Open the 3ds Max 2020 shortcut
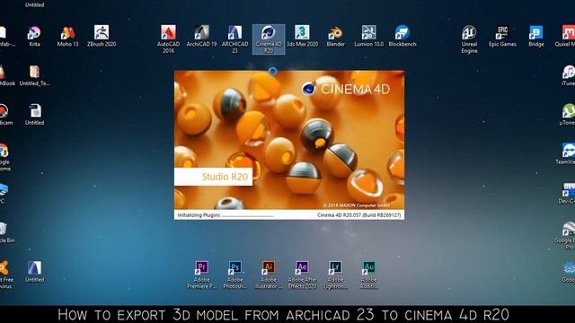This screenshot has height=323, width=575. pyautogui.click(x=302, y=36)
